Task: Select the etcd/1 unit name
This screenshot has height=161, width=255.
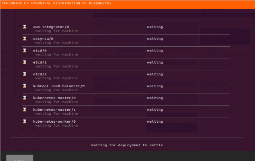Action: tap(40, 62)
